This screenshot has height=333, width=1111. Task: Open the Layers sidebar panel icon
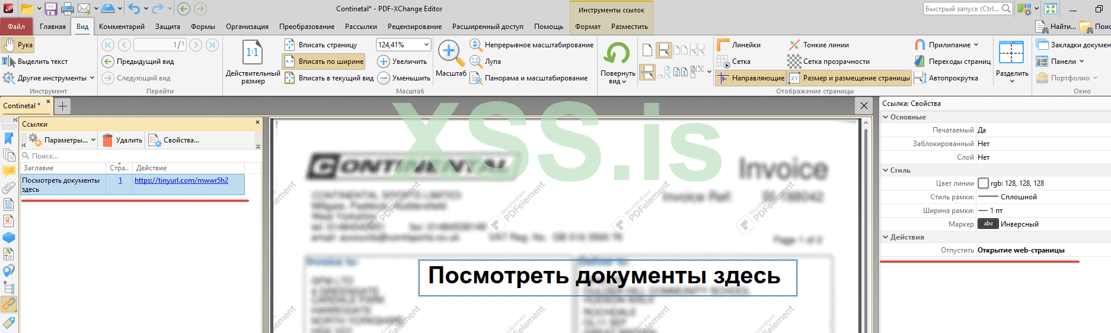pos(9,238)
